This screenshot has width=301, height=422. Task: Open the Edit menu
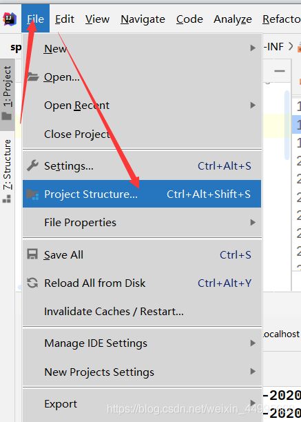(x=65, y=19)
